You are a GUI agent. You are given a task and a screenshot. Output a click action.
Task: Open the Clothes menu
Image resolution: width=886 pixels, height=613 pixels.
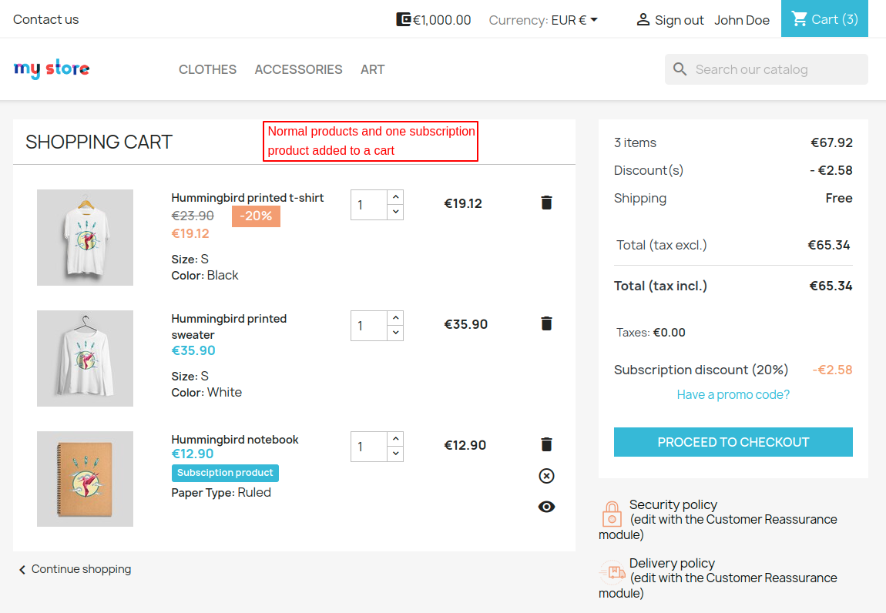207,69
